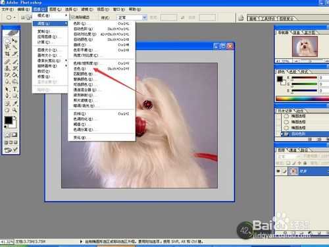The width and height of the screenshot is (329, 247).
Task: Choose full screen mode icon in toolbox
Action: point(16,142)
